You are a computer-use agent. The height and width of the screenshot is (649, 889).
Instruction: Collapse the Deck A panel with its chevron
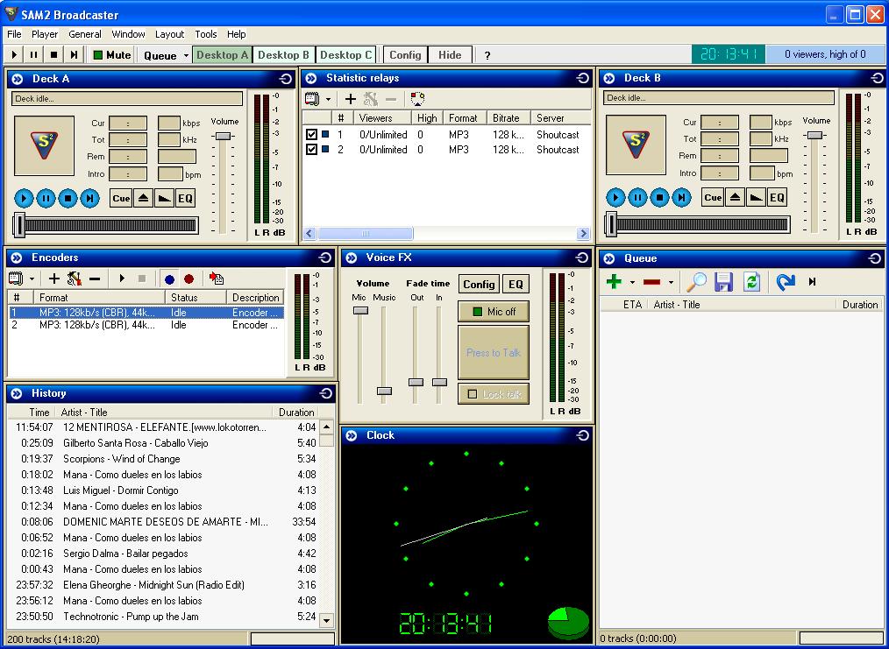tap(17, 80)
